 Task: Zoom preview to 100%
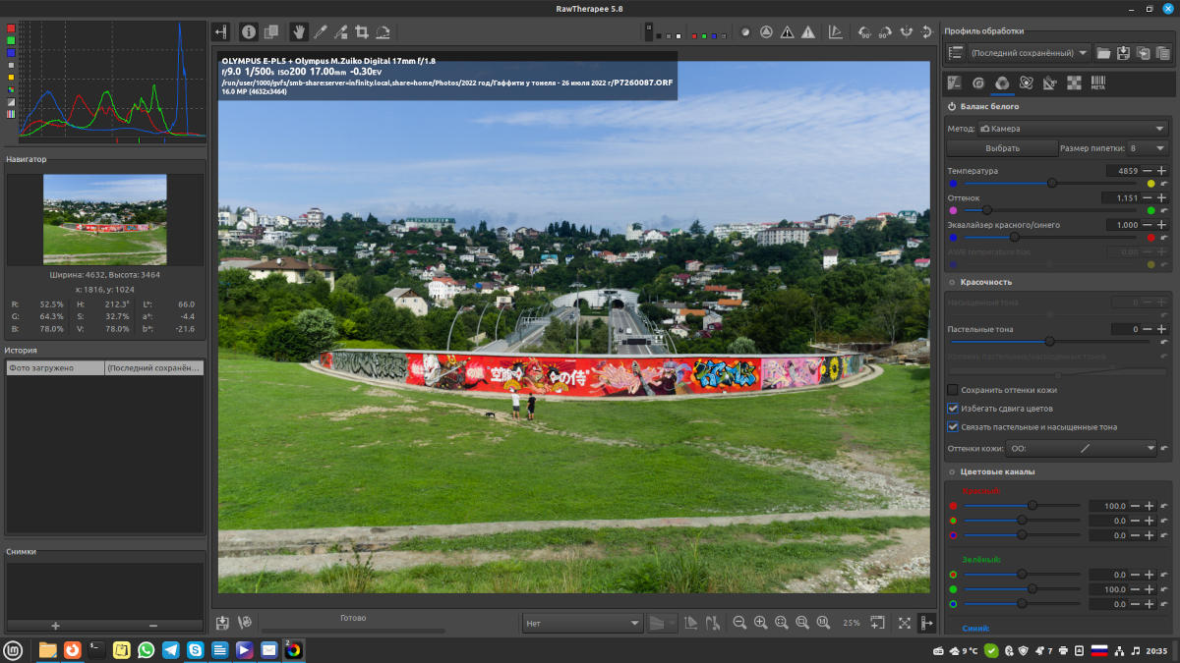click(823, 623)
